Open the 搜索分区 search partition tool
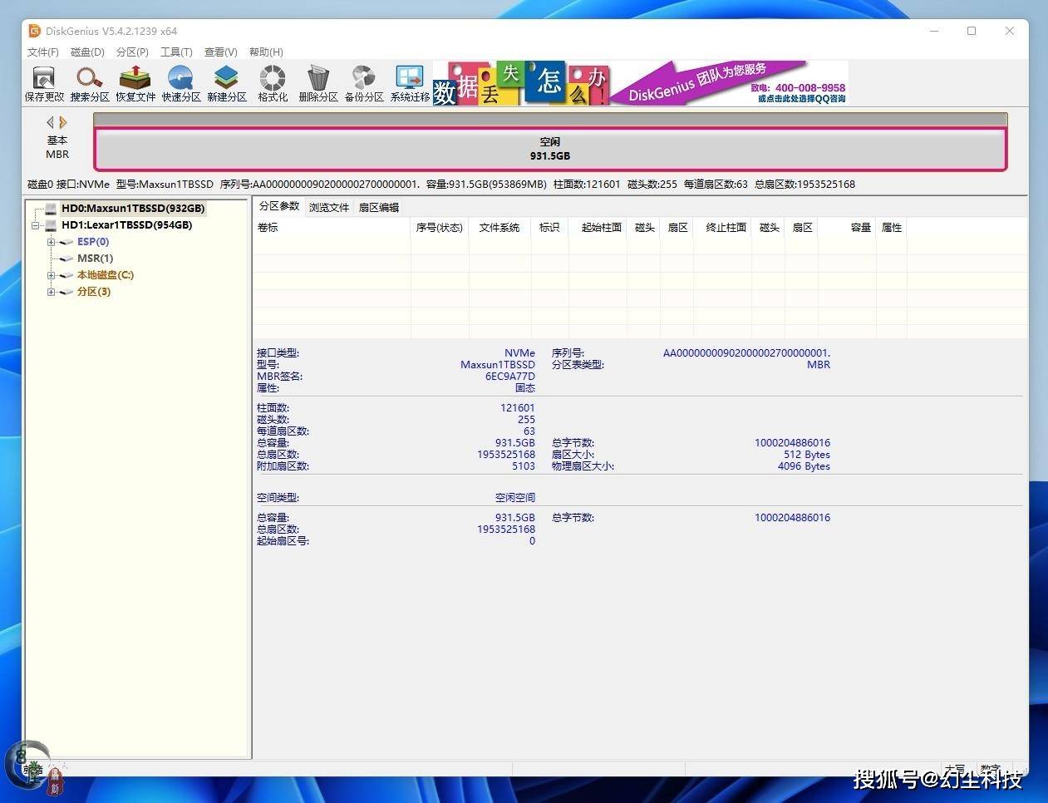Viewport: 1048px width, 803px height. click(x=90, y=84)
